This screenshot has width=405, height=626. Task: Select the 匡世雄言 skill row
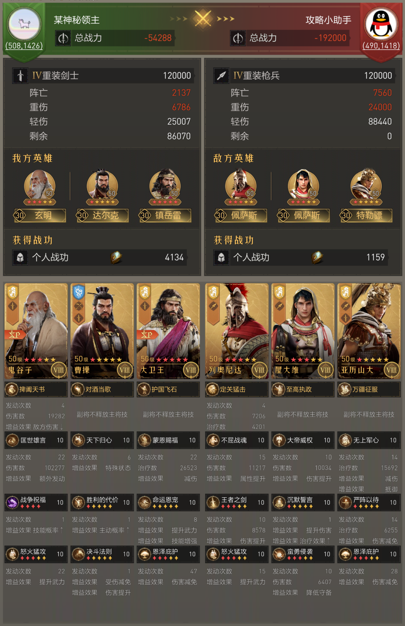[x=36, y=440]
